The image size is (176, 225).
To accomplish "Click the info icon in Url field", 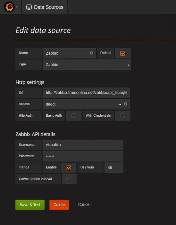I will coord(125,93).
